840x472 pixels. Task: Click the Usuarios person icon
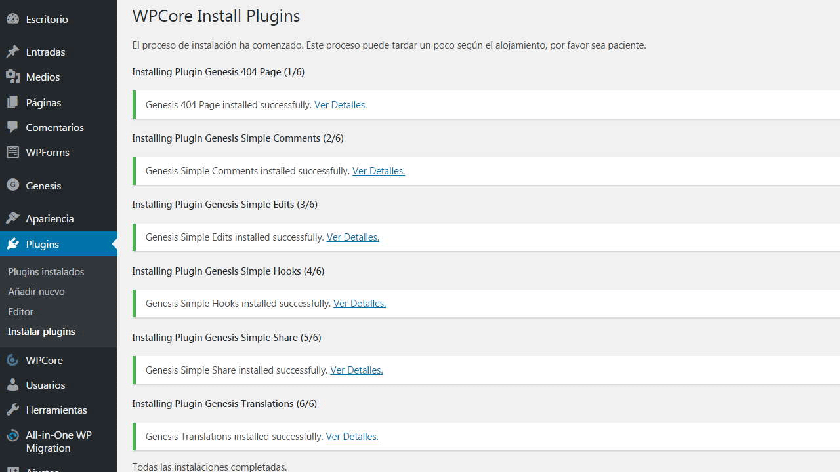(13, 385)
